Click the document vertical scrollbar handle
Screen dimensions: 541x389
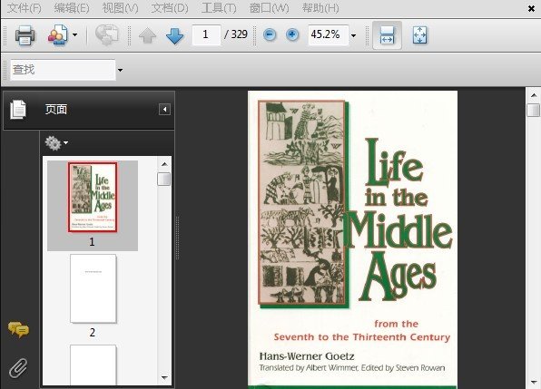534,111
